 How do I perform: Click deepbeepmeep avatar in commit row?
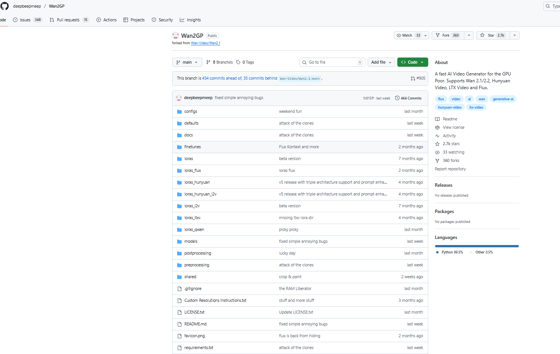179,98
